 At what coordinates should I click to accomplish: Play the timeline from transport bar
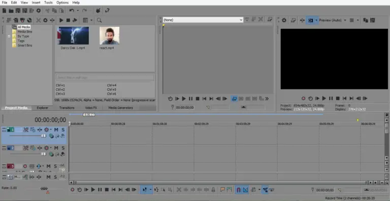coord(93,190)
